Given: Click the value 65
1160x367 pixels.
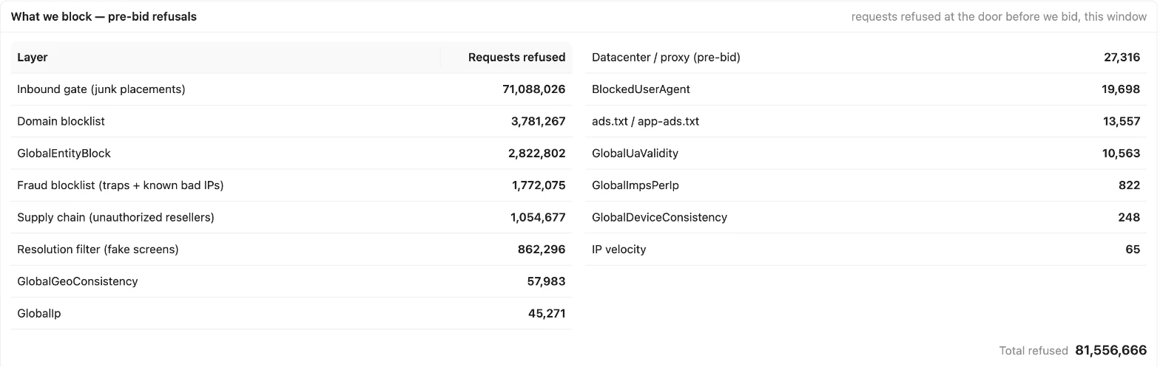Looking at the screenshot, I should (1133, 250).
